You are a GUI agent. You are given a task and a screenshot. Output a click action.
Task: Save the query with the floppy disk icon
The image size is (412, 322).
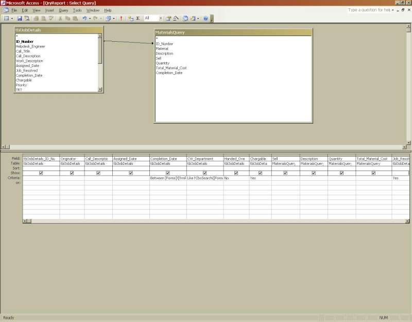click(20, 19)
